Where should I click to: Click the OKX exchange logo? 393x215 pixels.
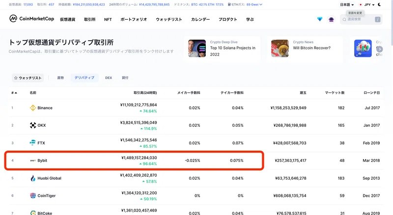coord(33,125)
